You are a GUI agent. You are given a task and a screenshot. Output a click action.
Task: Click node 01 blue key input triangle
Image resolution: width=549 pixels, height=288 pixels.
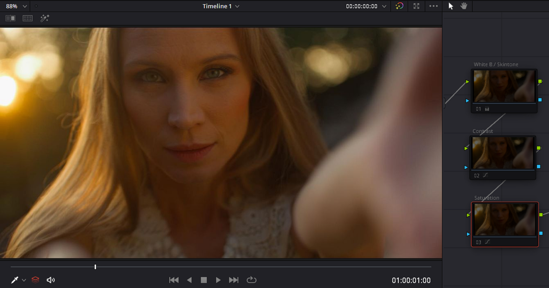pos(468,101)
